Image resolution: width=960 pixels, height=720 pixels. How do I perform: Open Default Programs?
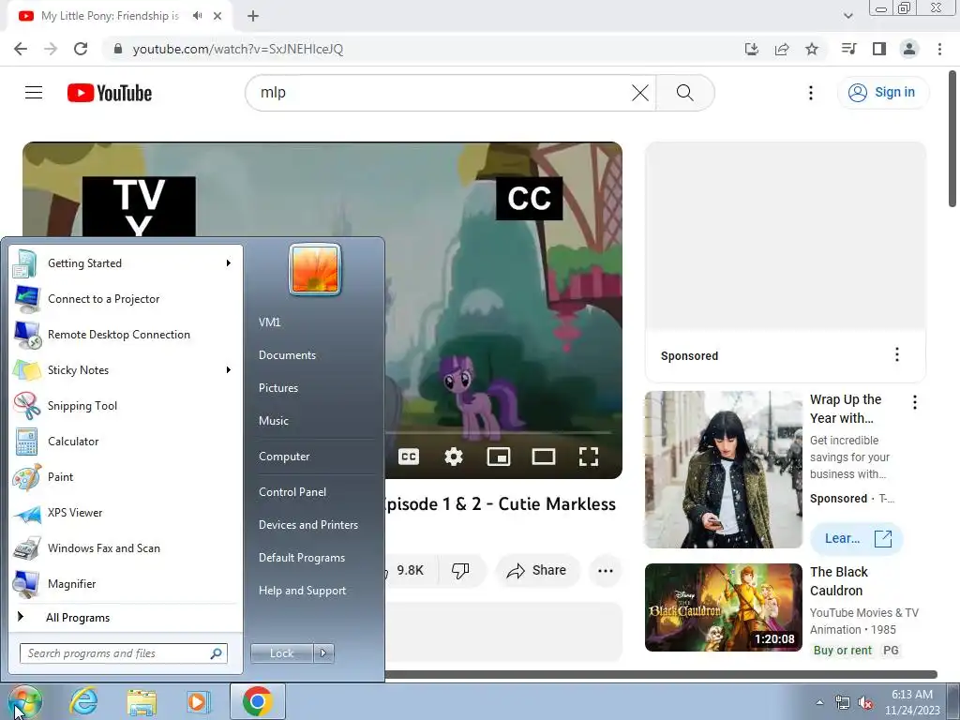pos(302,558)
